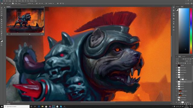Click the Home icon in options bar
This screenshot has height=108, width=193.
pos(2,3)
